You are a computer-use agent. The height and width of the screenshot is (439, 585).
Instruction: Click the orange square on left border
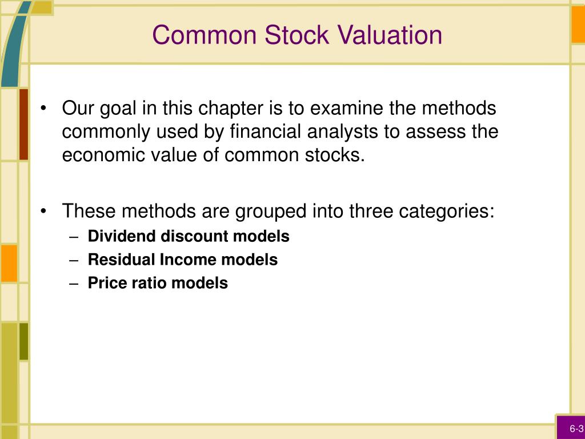[9, 263]
